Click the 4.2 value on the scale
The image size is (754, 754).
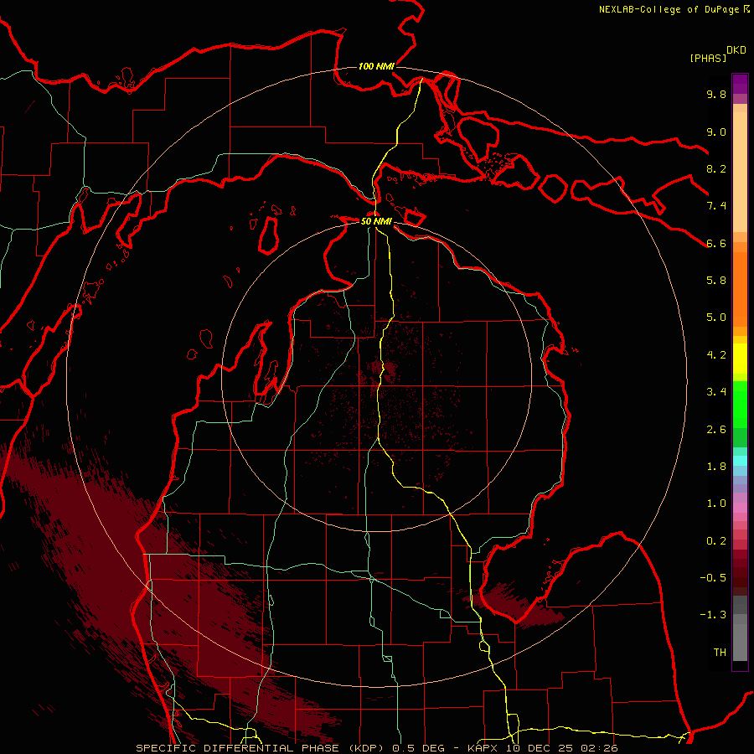point(716,355)
